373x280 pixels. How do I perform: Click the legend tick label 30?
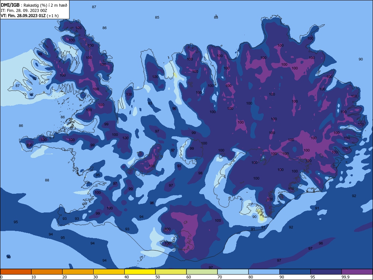(95, 277)
